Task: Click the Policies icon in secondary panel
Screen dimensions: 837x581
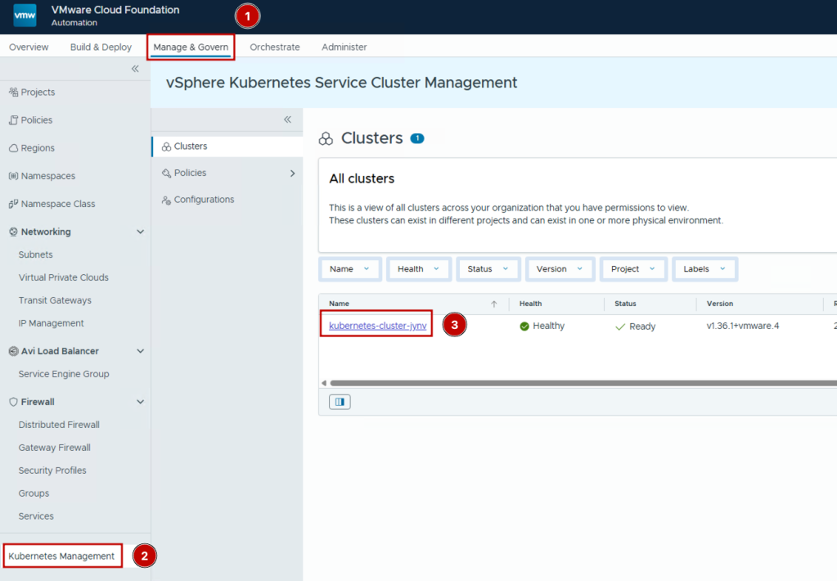Action: (167, 173)
